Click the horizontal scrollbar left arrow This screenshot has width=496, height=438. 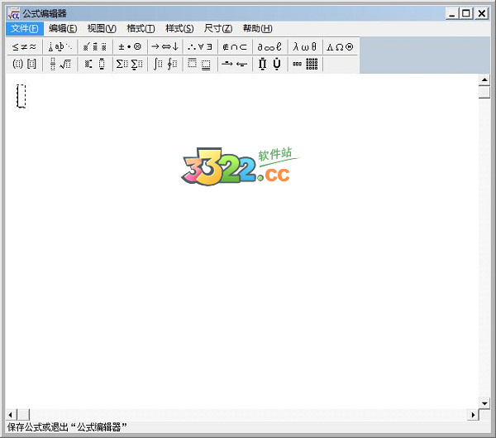pyautogui.click(x=11, y=415)
